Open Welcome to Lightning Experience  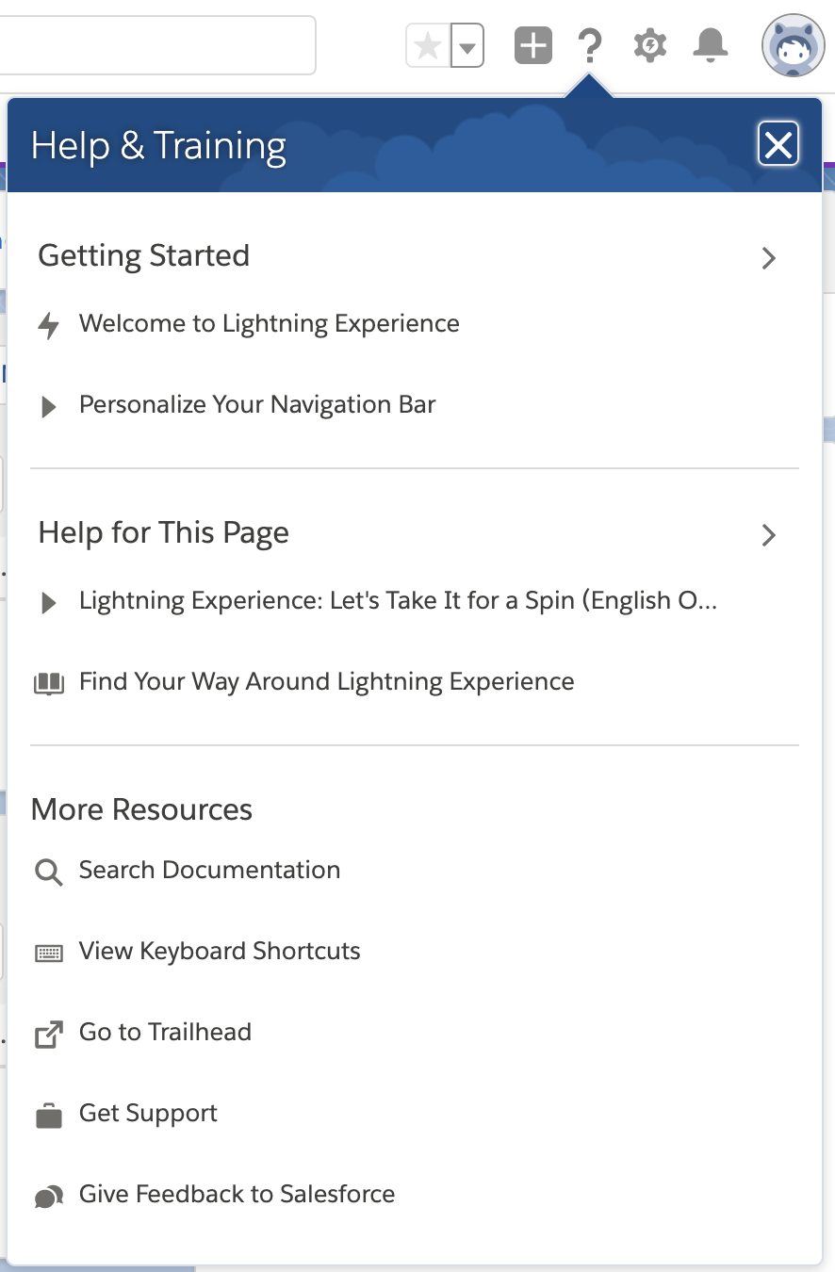269,324
